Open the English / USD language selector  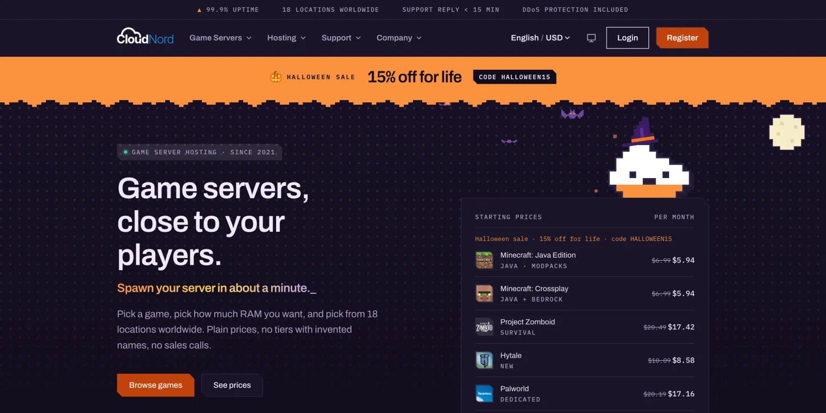point(541,38)
